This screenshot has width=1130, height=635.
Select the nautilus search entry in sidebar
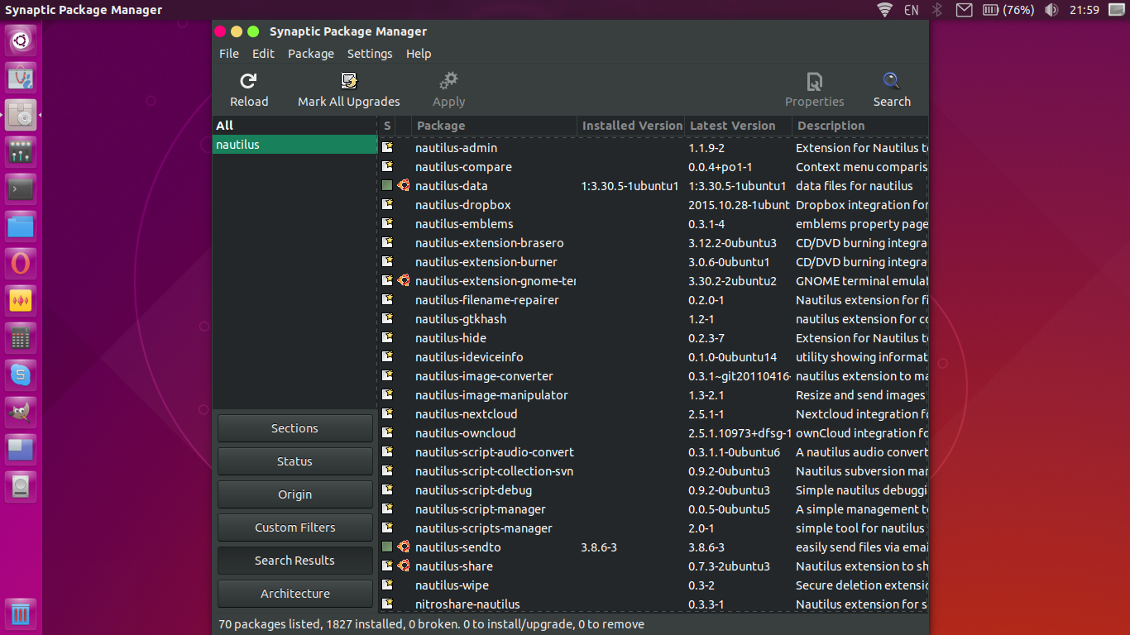pyautogui.click(x=295, y=145)
